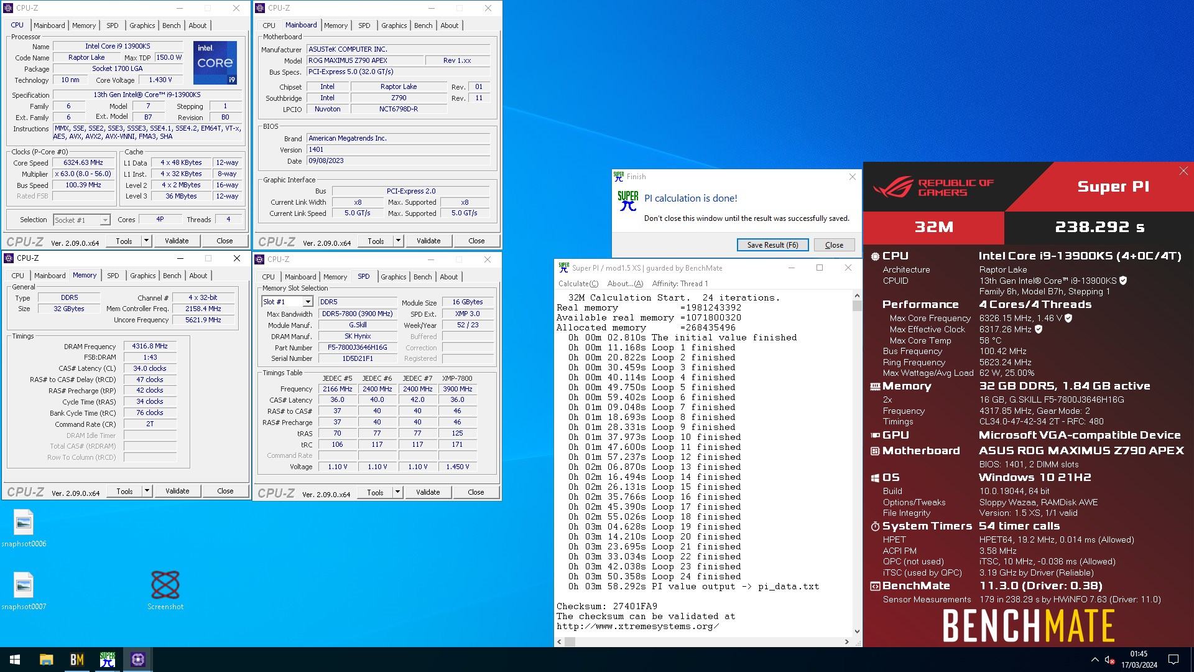Click Super PI icon in Finish dialog title

pyautogui.click(x=618, y=176)
